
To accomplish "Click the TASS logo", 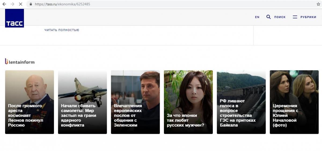I will pos(14,18).
